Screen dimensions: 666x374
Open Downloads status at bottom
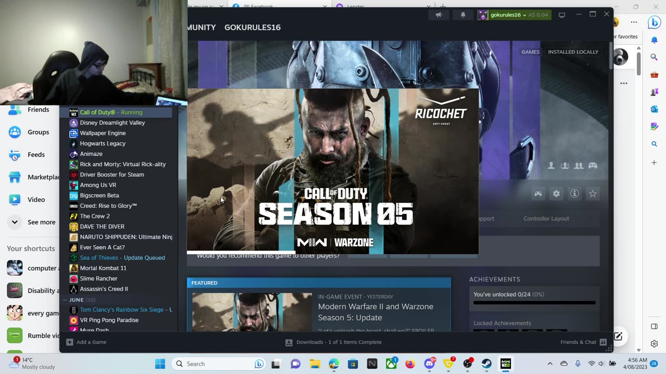click(334, 342)
